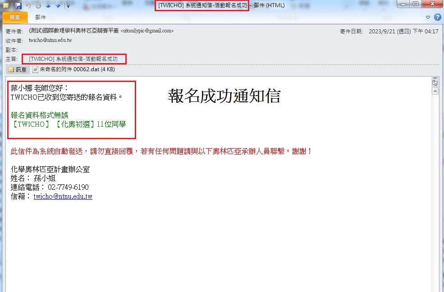Image resolution: width=444 pixels, height=292 pixels.
Task: Expand the ribbon using the chevron arrow
Action: [428, 17]
